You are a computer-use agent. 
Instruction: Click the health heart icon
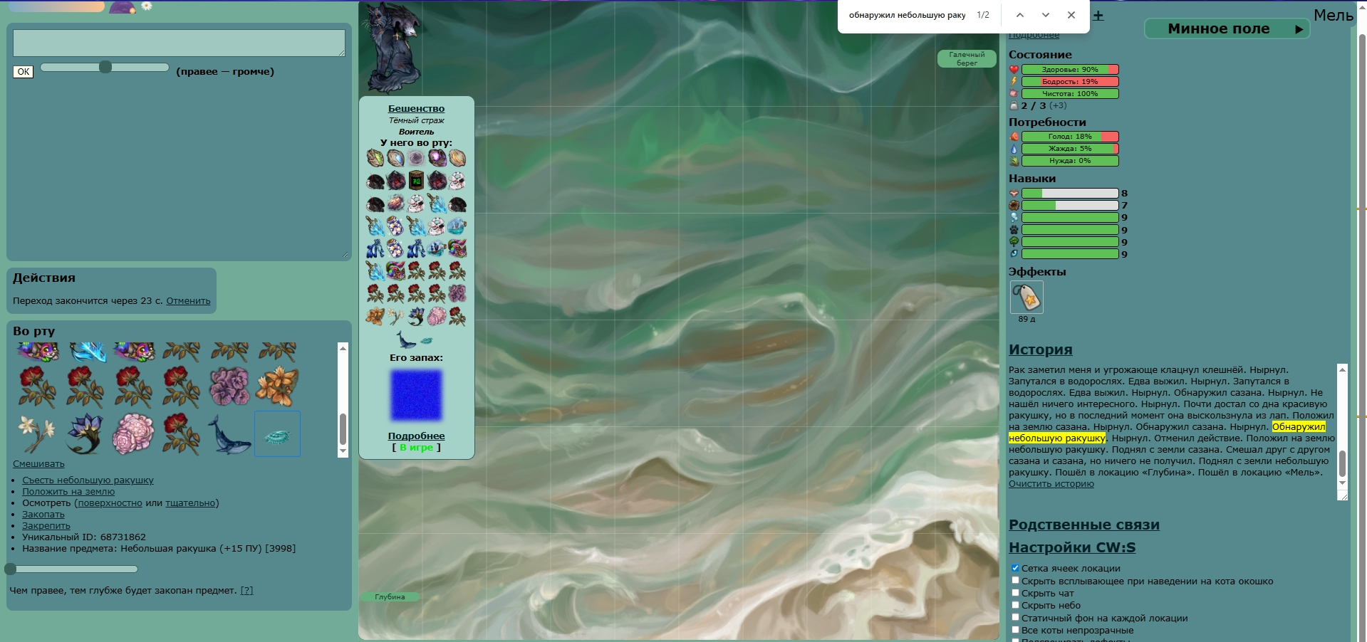pos(1014,70)
